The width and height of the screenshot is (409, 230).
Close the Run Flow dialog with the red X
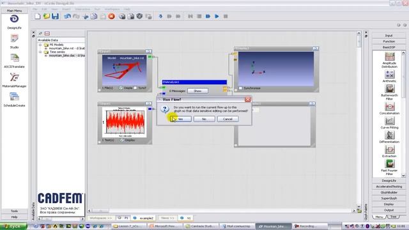point(248,100)
